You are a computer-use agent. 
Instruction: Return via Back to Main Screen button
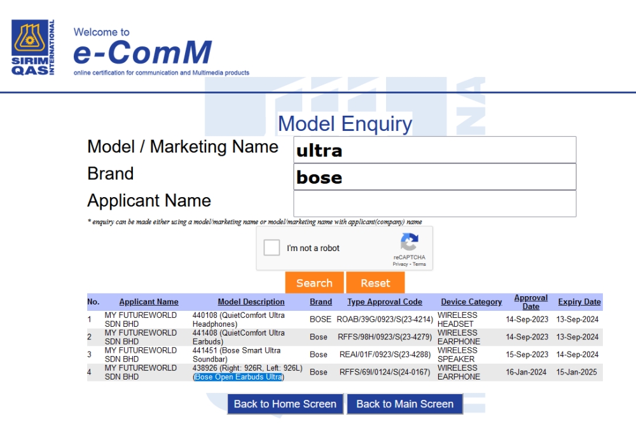(404, 404)
